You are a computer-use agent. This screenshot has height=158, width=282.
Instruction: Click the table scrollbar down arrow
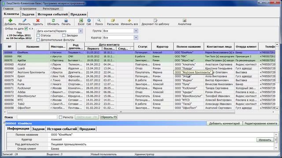[x=277, y=108]
